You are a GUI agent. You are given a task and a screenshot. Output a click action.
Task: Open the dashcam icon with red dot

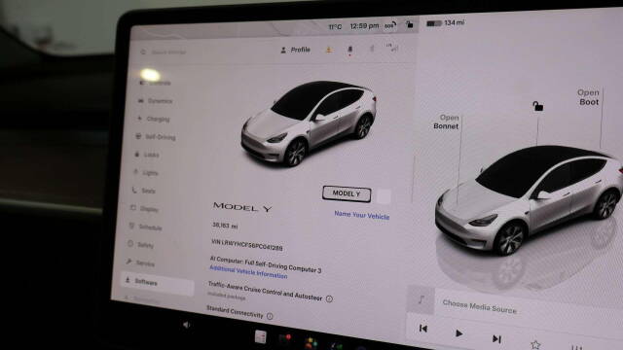[x=285, y=340]
